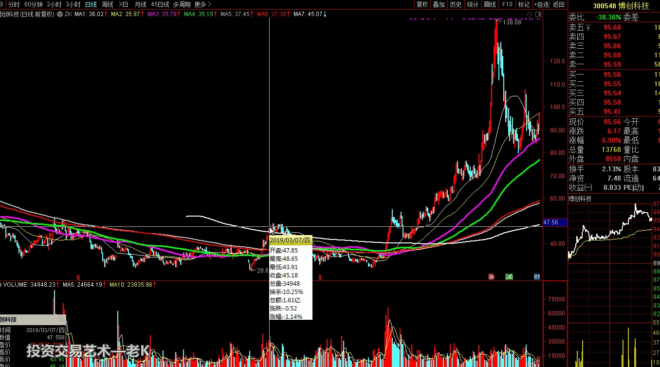Image resolution: width=660 pixels, height=367 pixels.
Task: Click the 财 financial marker icon
Action: pos(537,277)
